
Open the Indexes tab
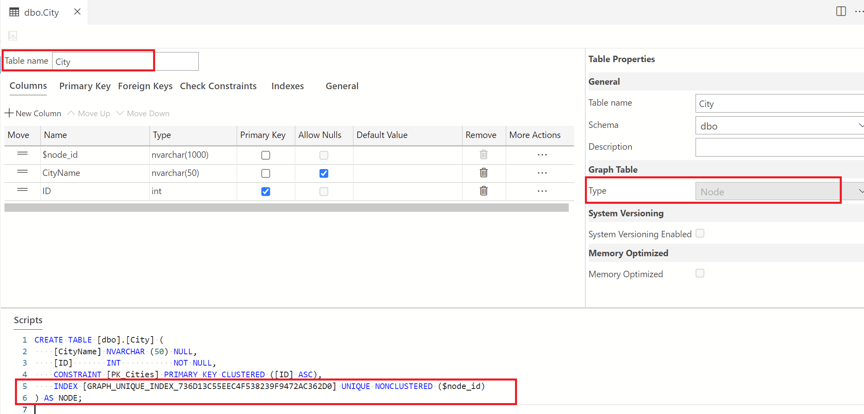point(288,86)
